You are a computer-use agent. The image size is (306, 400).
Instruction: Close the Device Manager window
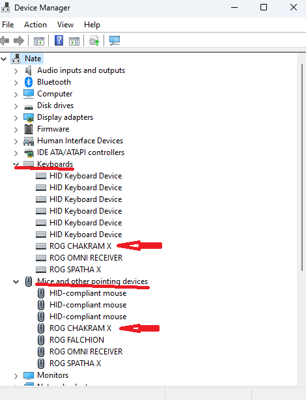point(294,7)
